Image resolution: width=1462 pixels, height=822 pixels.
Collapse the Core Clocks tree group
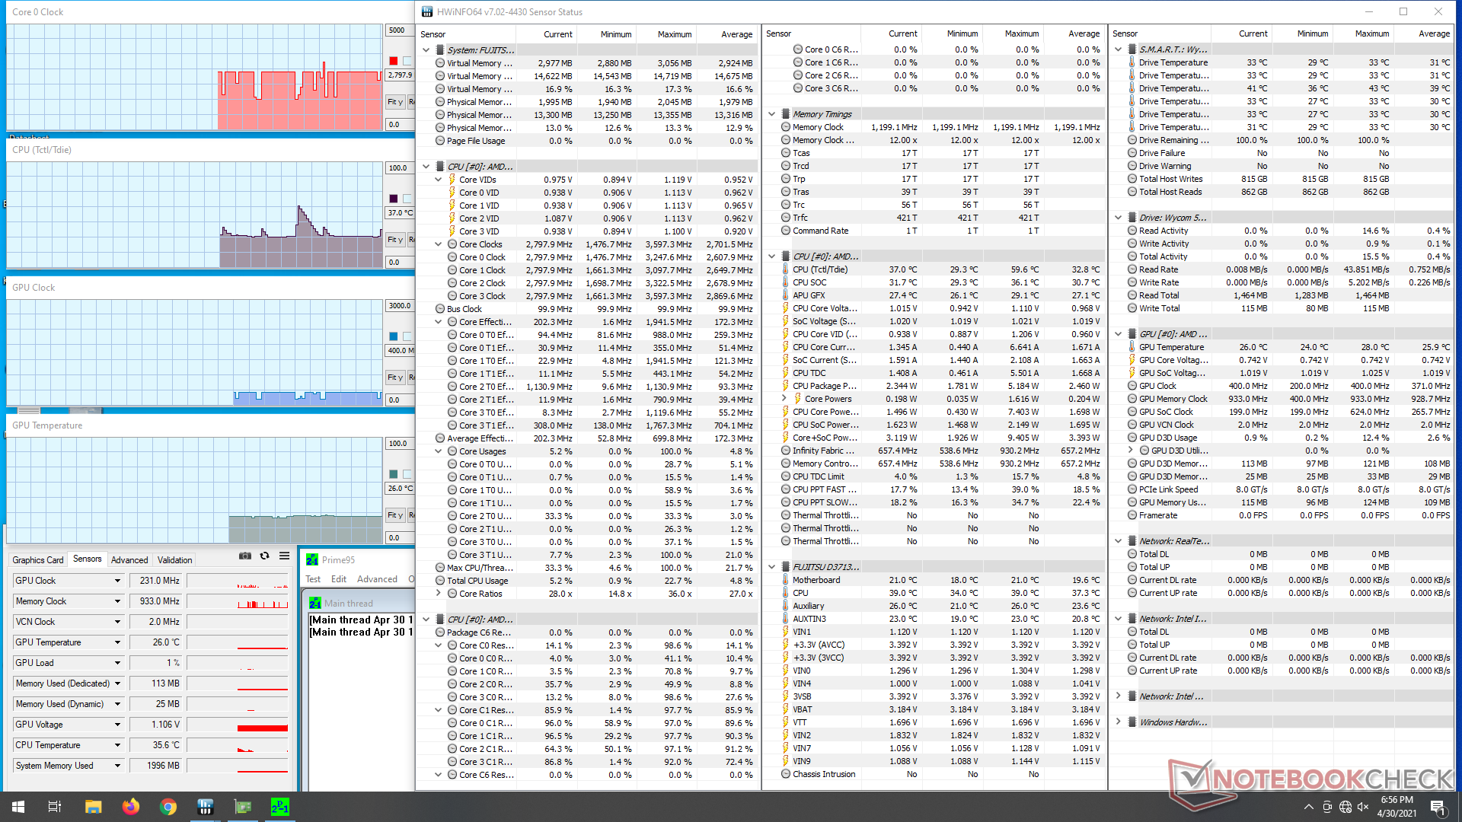[x=439, y=244]
